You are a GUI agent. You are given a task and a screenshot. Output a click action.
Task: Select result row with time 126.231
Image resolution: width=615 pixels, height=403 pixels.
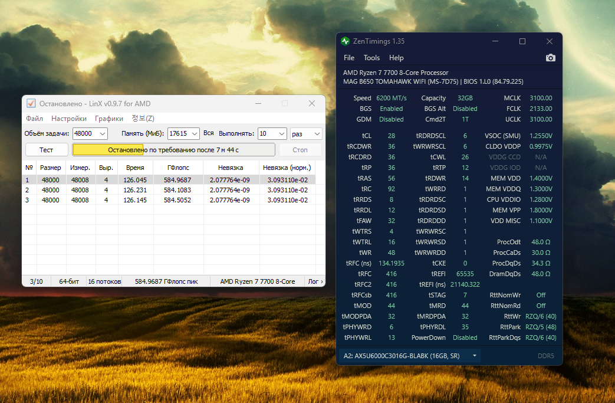click(169, 190)
